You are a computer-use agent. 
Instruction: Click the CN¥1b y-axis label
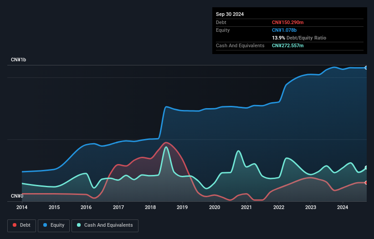click(18, 60)
